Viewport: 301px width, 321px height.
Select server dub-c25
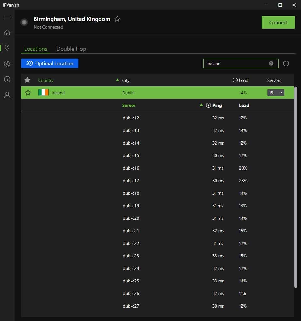(x=157, y=281)
